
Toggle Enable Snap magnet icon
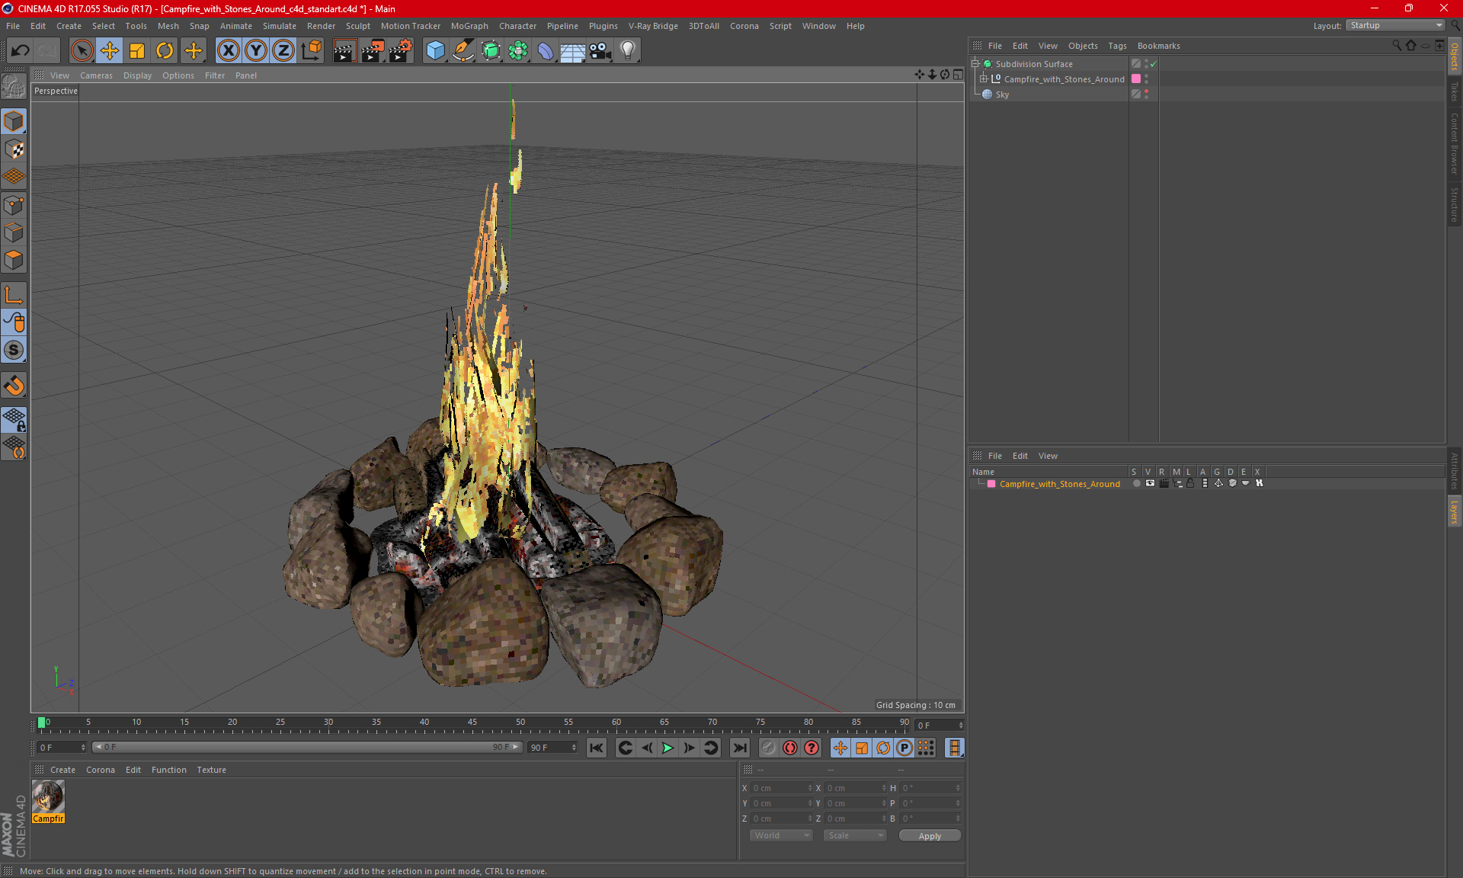coord(14,386)
